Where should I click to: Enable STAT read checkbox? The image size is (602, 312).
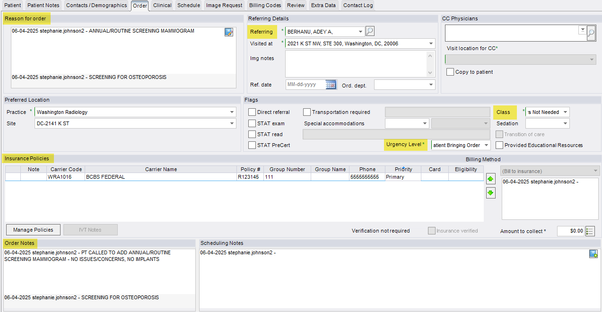pos(252,134)
